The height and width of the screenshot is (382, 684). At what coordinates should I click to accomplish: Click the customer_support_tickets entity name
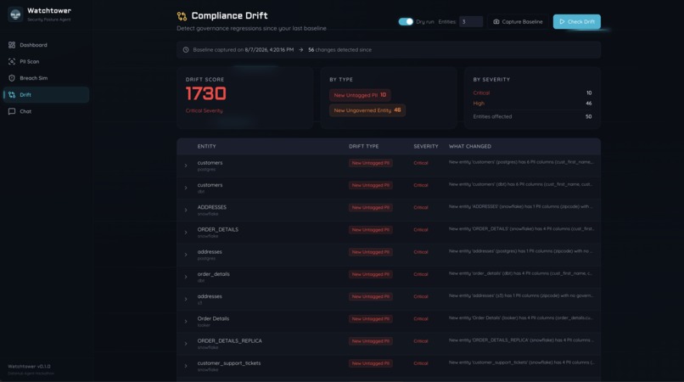coord(228,363)
